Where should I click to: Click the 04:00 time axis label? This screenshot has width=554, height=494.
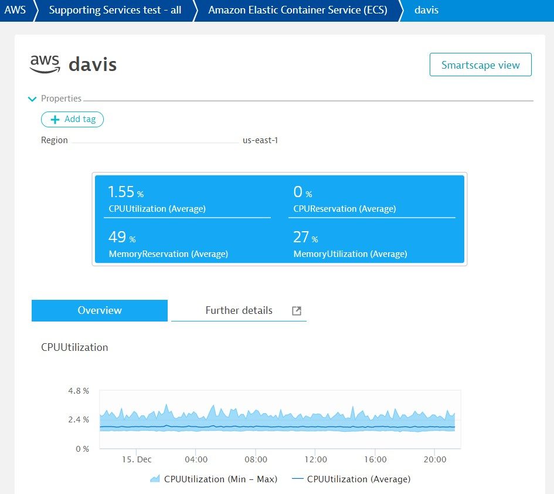[x=196, y=459]
